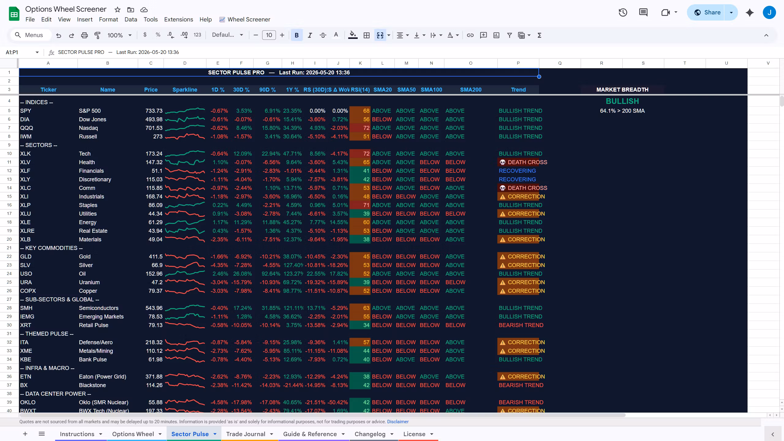
Task: Open the File menu
Action: 30,19
